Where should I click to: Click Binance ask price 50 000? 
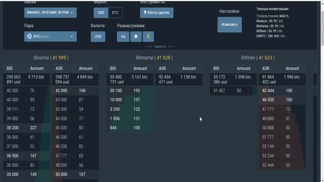(61, 174)
